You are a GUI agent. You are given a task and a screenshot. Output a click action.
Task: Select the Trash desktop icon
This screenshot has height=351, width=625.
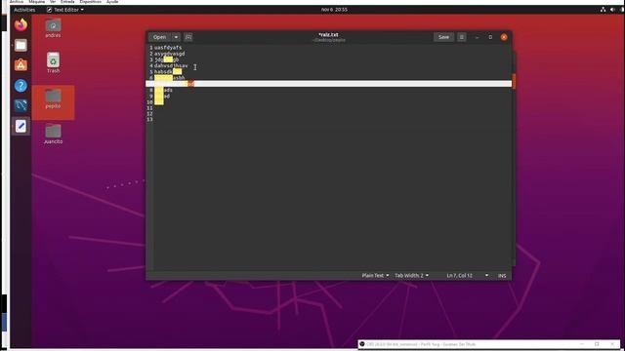coord(53,62)
